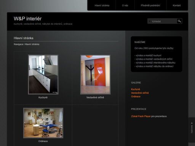Image resolution: width=195 pixels, height=146 pixels.
Task: Click Hlavní stránka breadcrumb in Navigace
Action: click(32, 44)
